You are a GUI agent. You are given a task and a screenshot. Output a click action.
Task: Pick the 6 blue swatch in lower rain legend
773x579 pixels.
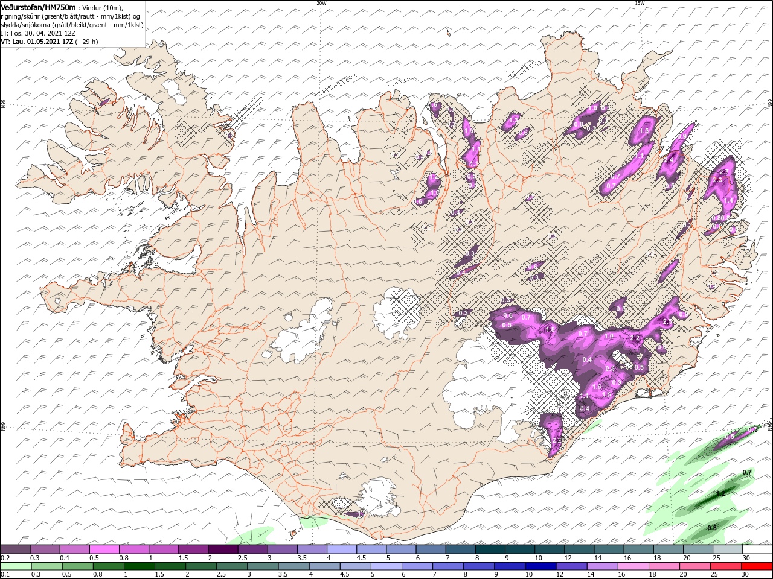(x=417, y=566)
